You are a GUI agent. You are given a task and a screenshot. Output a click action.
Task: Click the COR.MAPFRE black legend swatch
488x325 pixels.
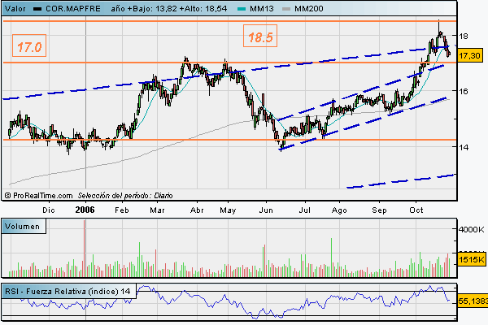pyautogui.click(x=37, y=9)
